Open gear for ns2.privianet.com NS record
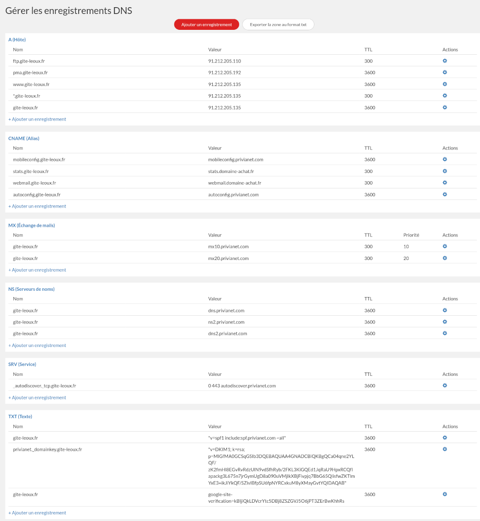The image size is (480, 521). 444,322
